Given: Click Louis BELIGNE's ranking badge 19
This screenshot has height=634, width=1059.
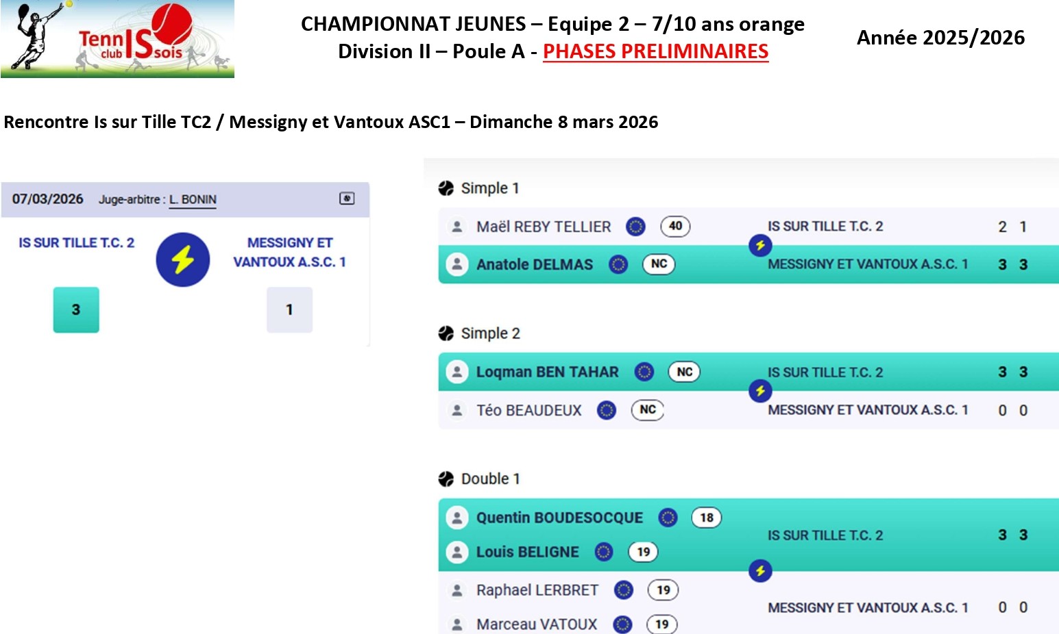Looking at the screenshot, I should click(643, 552).
